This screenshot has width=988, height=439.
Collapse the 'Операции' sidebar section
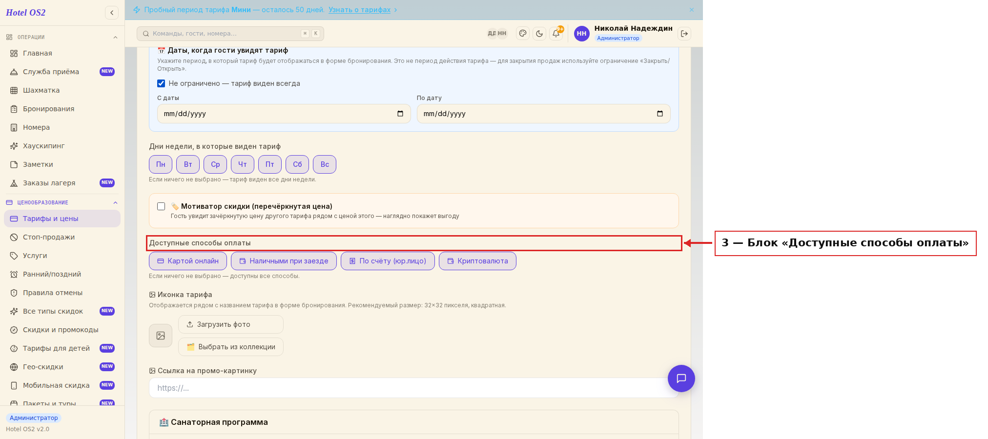[116, 38]
